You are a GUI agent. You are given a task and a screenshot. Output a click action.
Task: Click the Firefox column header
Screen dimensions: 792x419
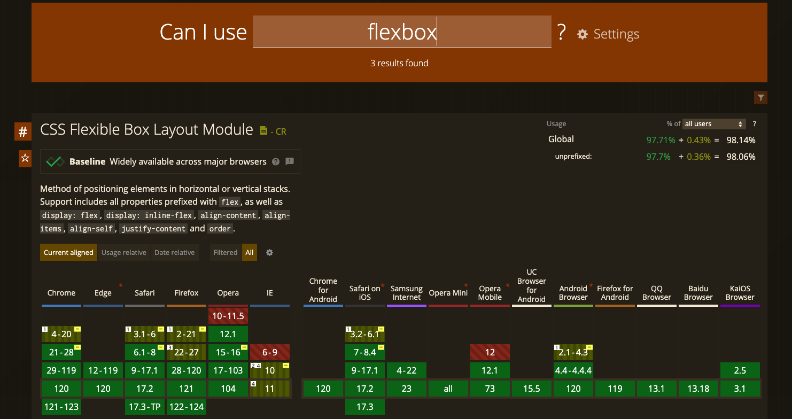tap(187, 293)
